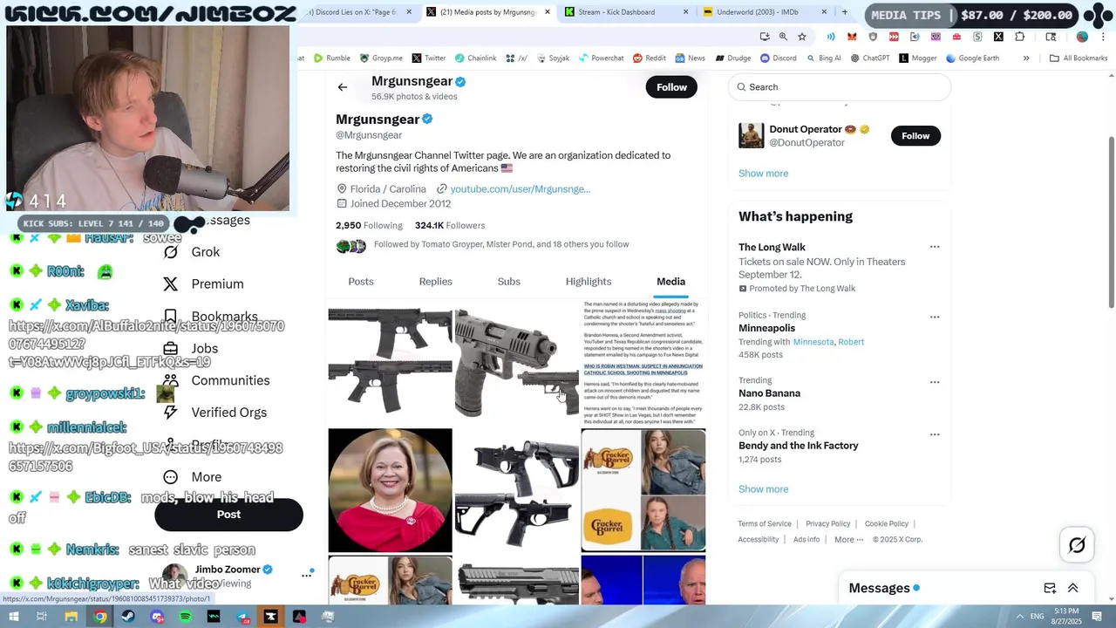Open the Grok floating icon
This screenshot has height=628, width=1116.
click(x=1077, y=545)
